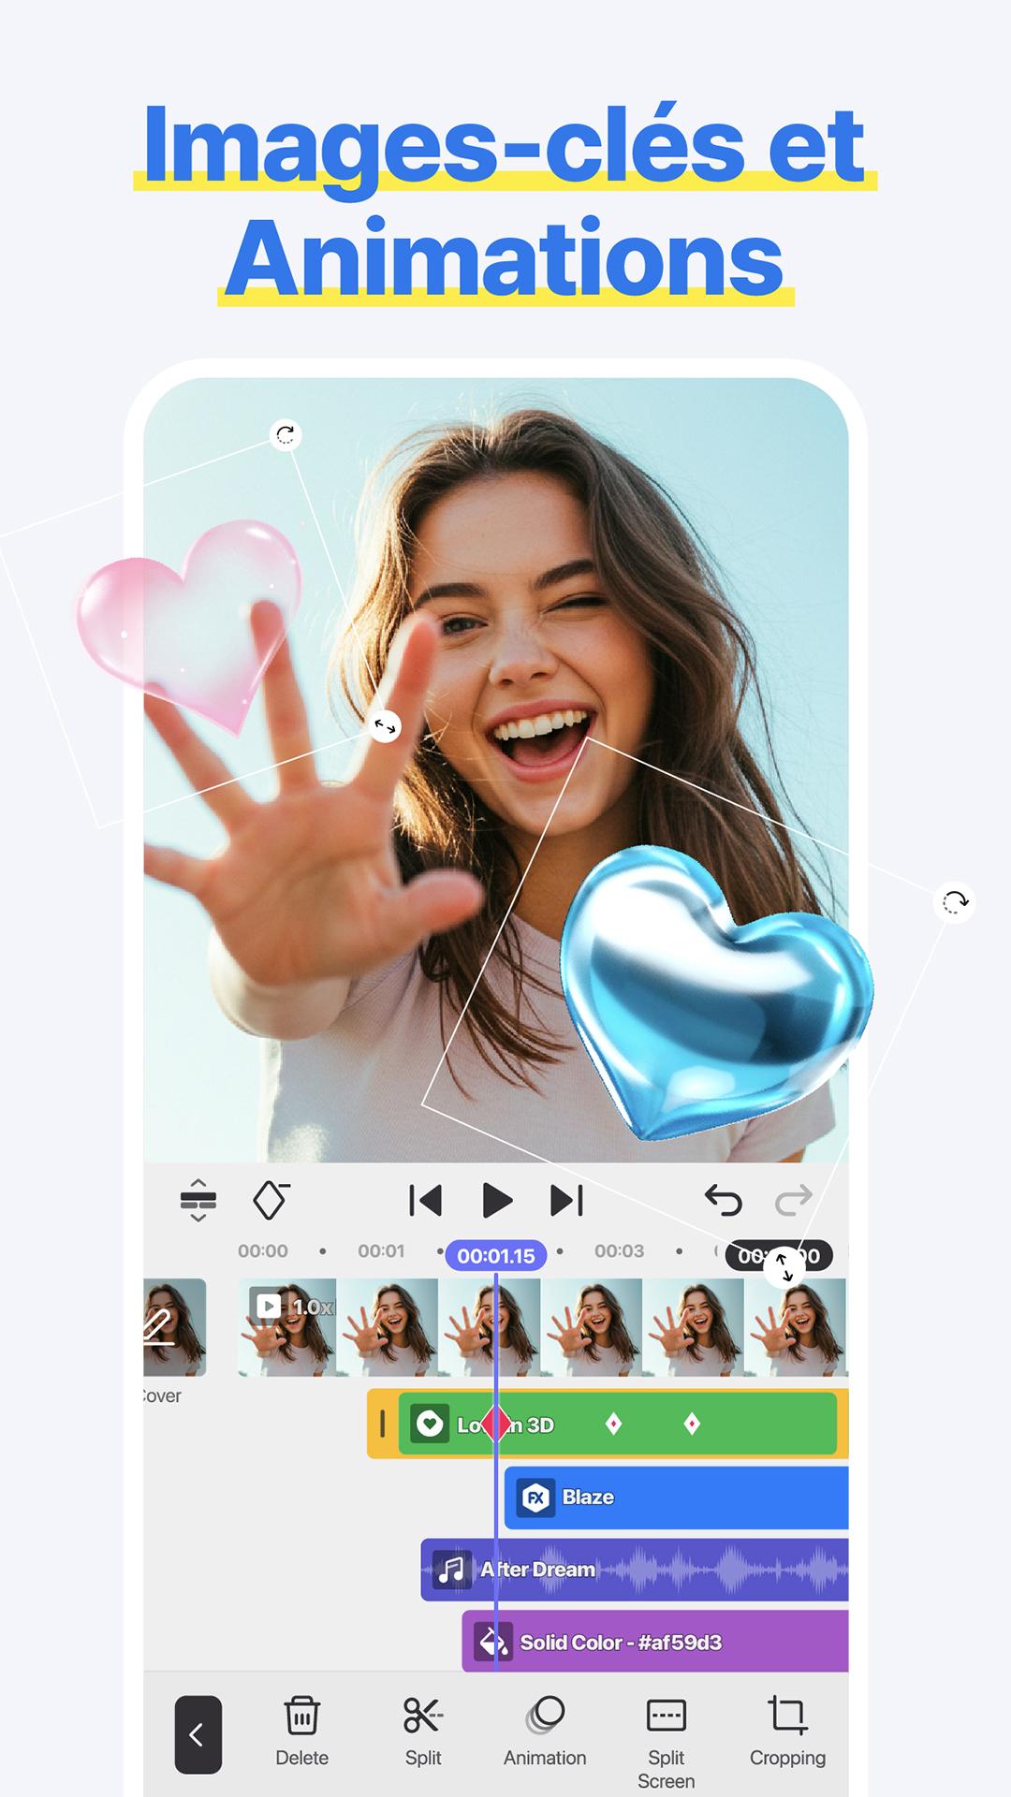The image size is (1011, 1797).
Task: Delete the selected clip with the trash icon
Action: (x=301, y=1731)
